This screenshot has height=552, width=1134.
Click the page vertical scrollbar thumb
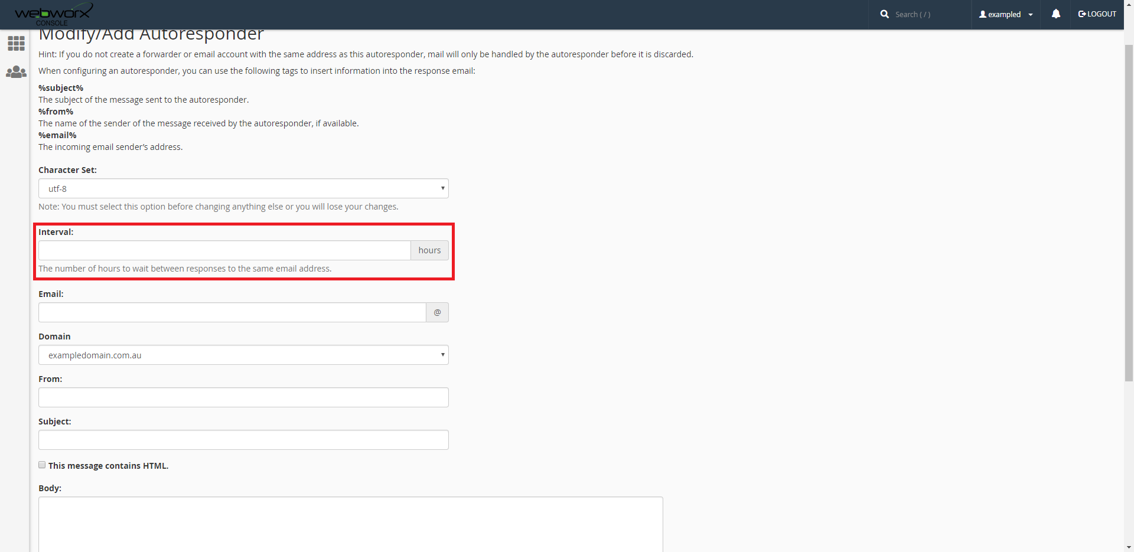click(x=1129, y=213)
